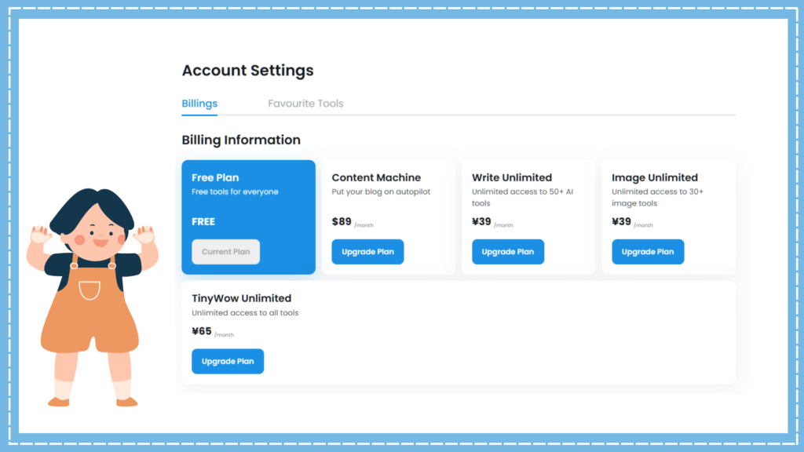Click 'Put your blog on autopilot' text
This screenshot has width=804, height=452.
click(x=381, y=191)
